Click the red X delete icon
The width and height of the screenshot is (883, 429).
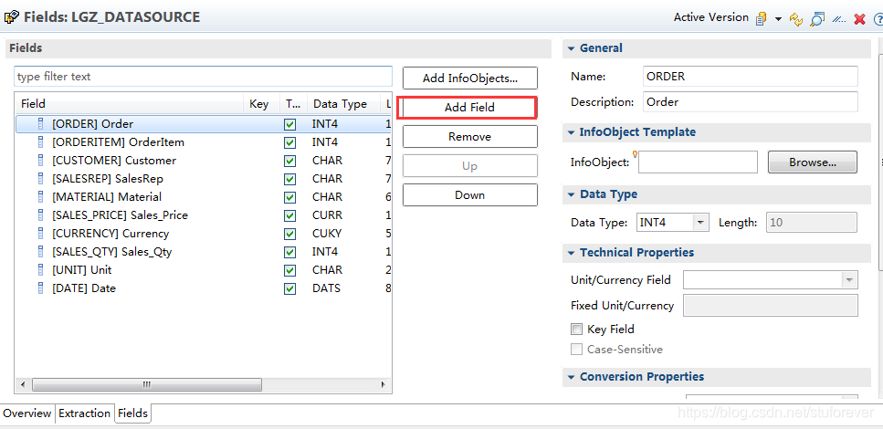pyautogui.click(x=859, y=19)
